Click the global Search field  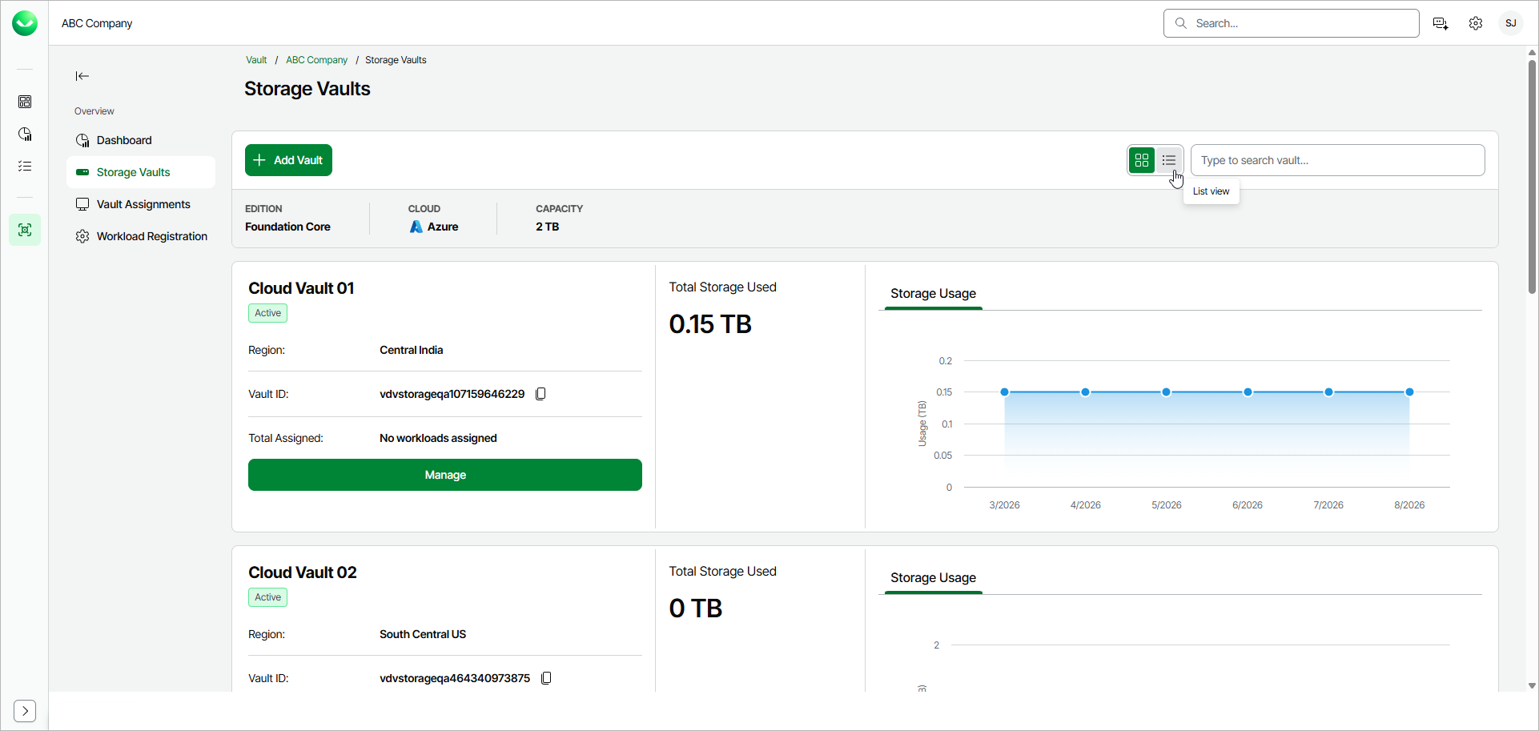tap(1291, 23)
